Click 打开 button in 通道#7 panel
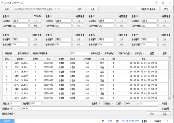This screenshot has width=174, height=123. coord(164,39)
